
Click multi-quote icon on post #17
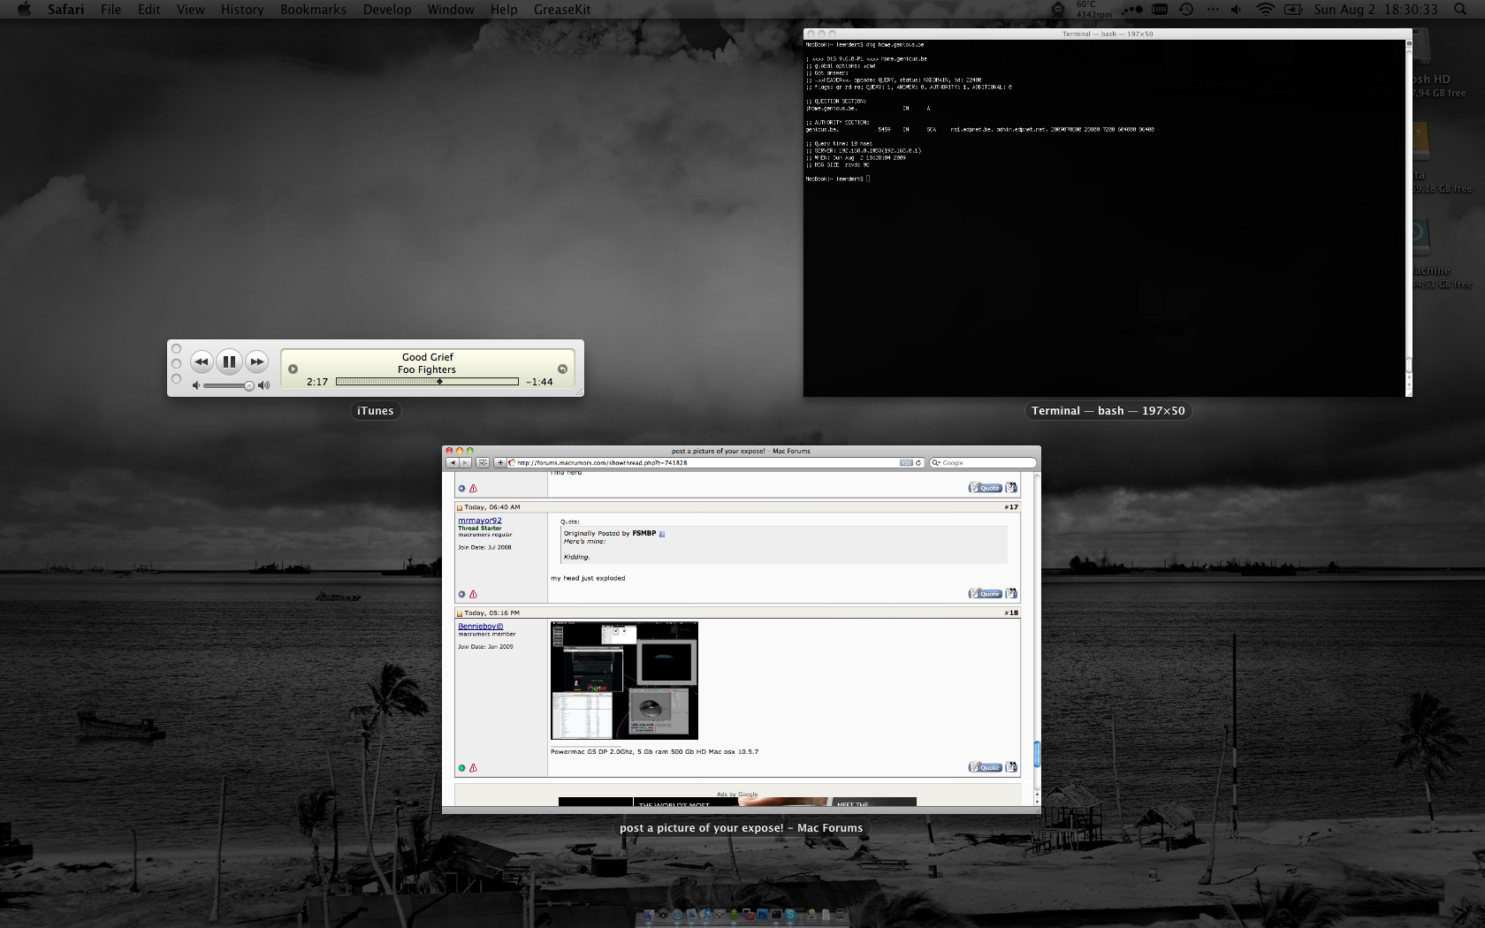pyautogui.click(x=1011, y=594)
